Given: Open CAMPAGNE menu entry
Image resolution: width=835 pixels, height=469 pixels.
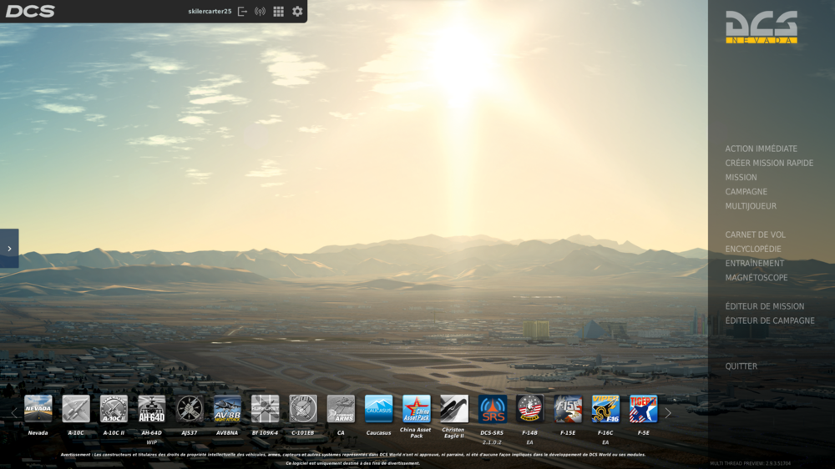Looking at the screenshot, I should [x=746, y=192].
